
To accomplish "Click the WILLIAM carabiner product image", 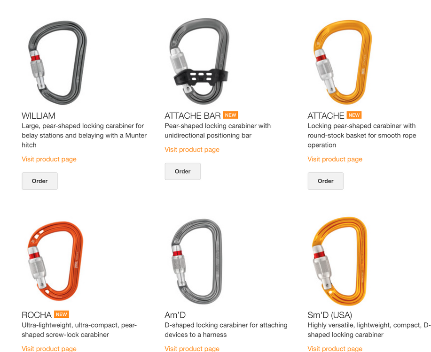I will click(x=57, y=62).
